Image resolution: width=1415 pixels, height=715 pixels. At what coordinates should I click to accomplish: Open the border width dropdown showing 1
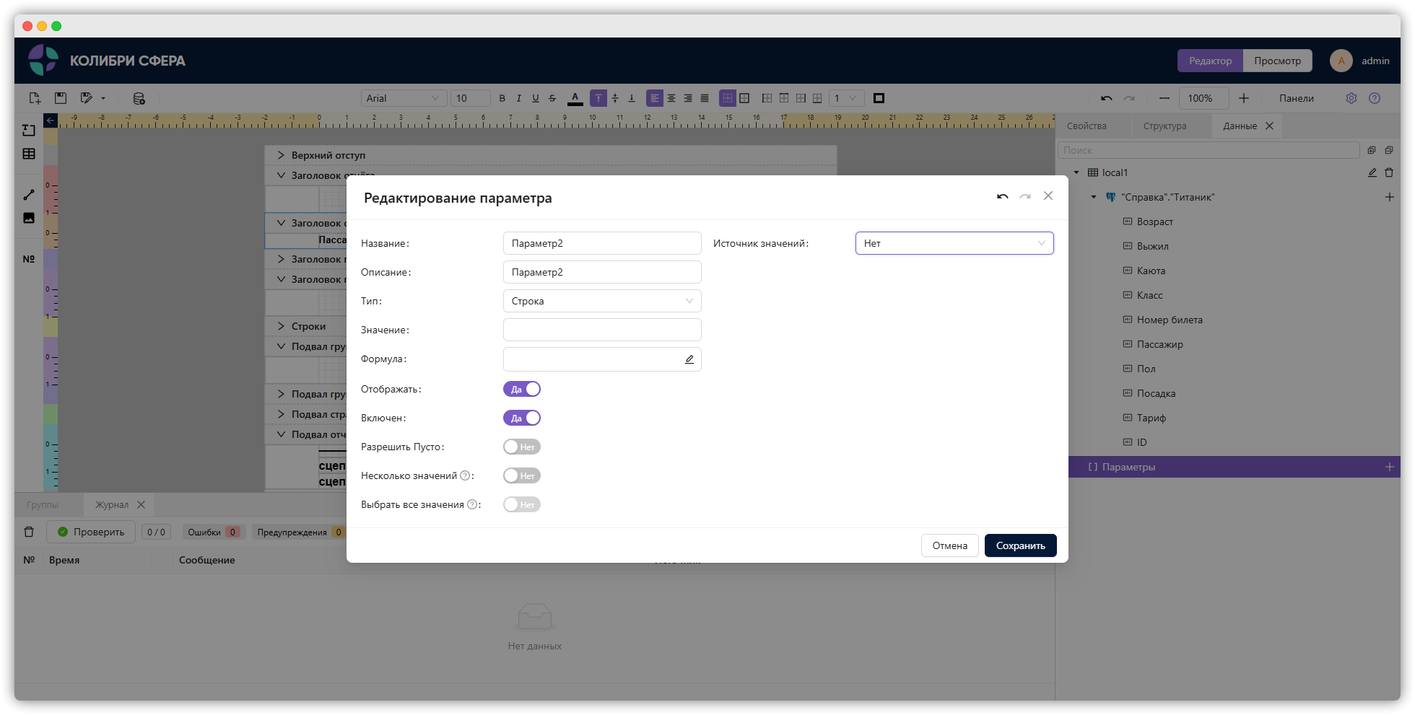tap(846, 98)
